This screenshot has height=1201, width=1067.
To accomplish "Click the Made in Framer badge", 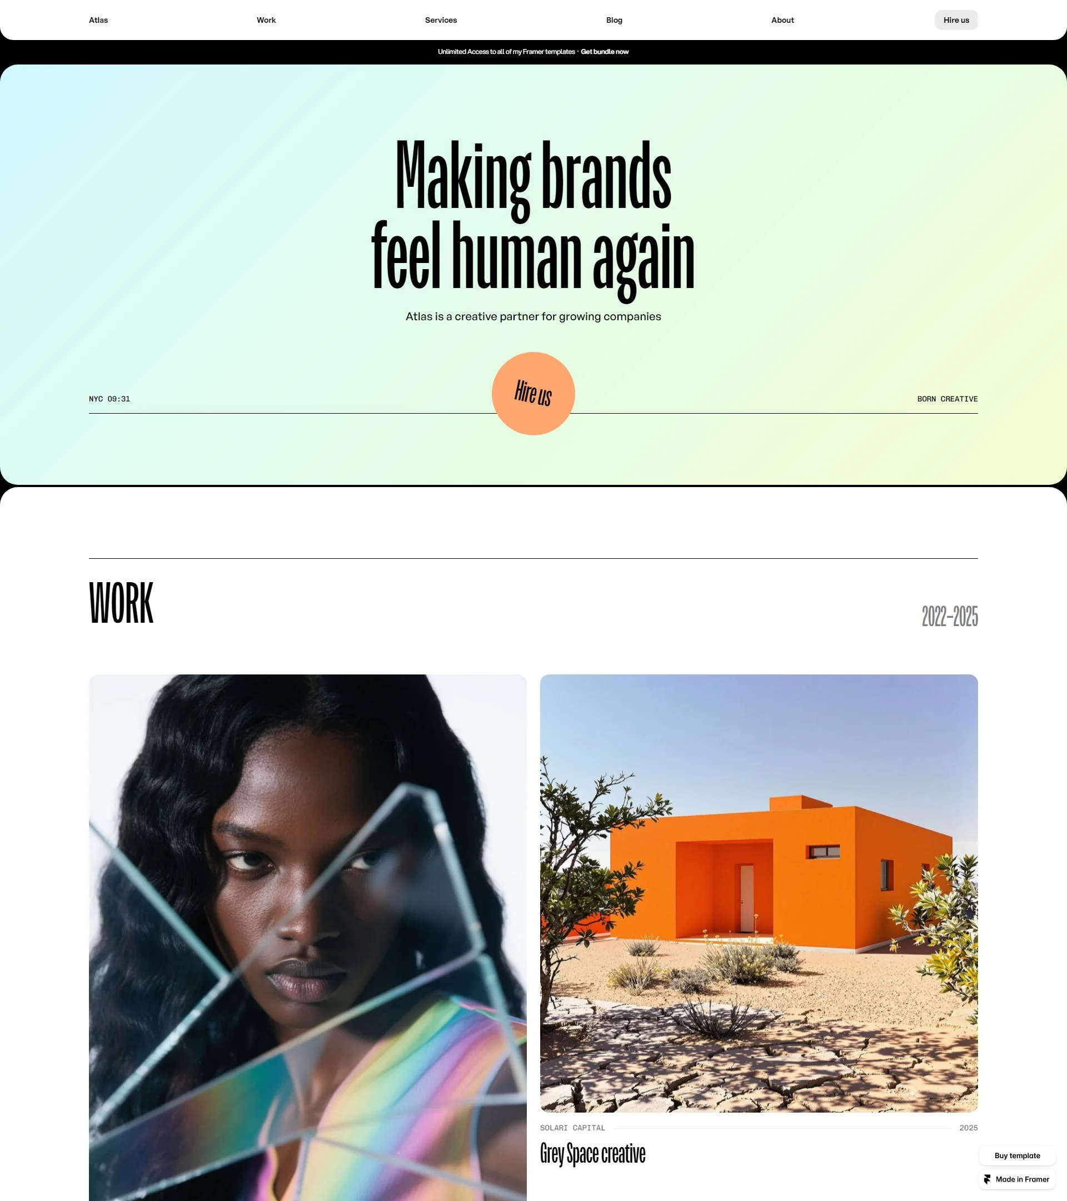I will click(1017, 1179).
